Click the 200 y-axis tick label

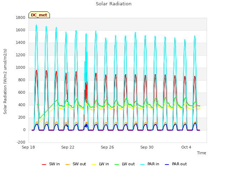tap(22, 118)
